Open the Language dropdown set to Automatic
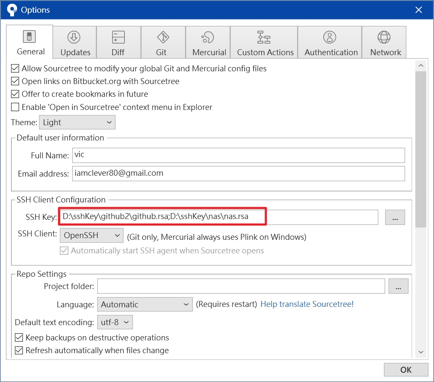 coord(145,305)
